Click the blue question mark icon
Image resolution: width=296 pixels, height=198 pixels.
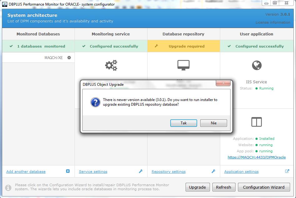(95, 102)
